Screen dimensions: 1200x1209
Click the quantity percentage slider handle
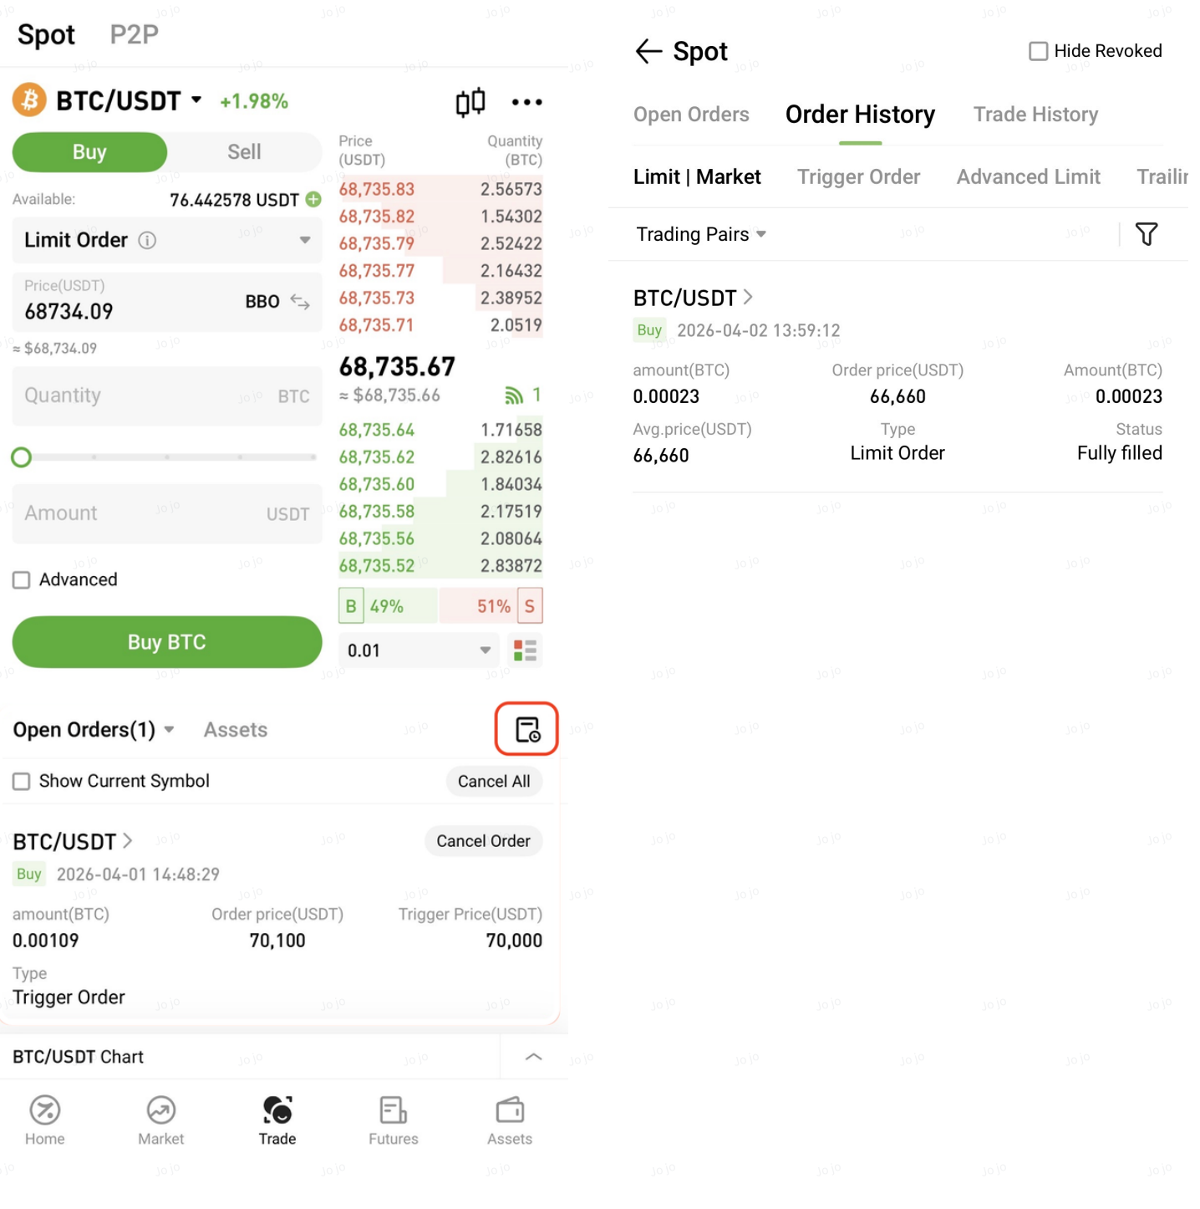[22, 457]
